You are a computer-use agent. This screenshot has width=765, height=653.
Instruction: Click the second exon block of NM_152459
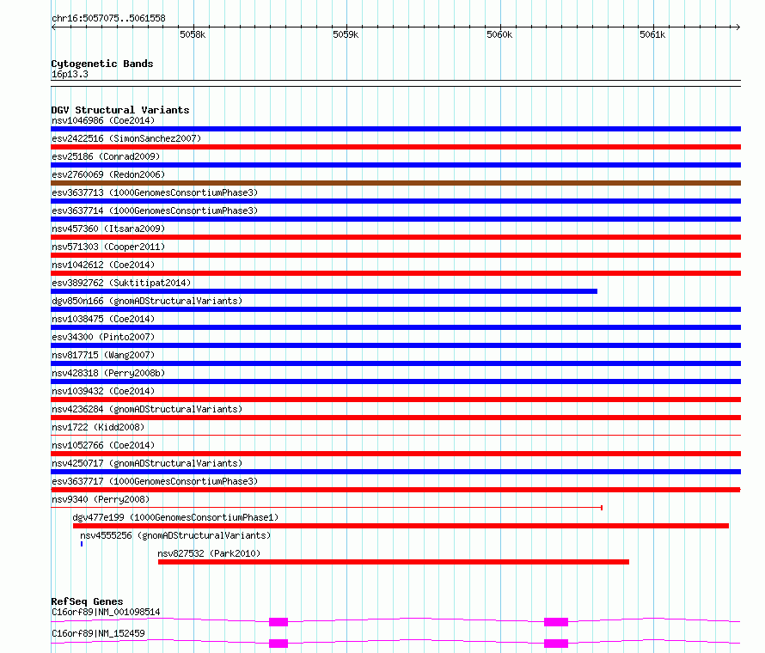pyautogui.click(x=556, y=644)
